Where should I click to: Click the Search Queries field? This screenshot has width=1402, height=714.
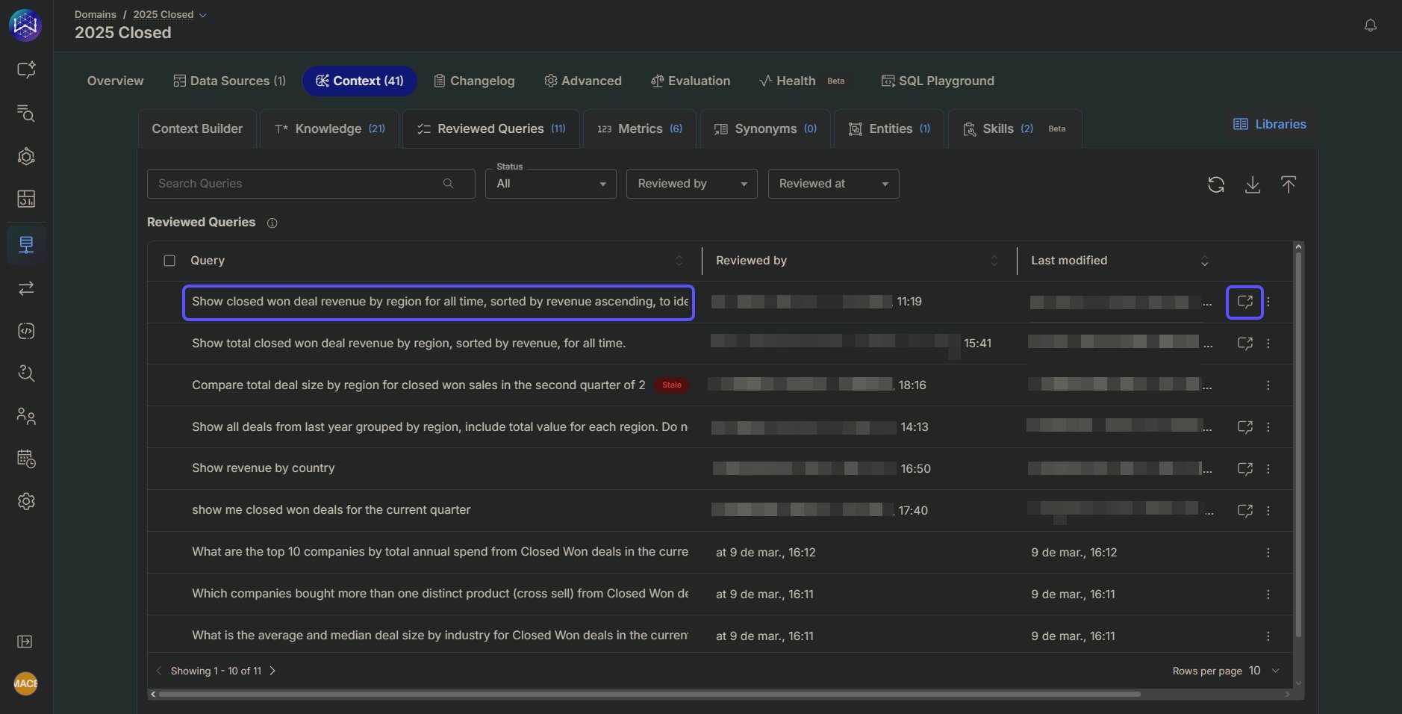tap(311, 184)
